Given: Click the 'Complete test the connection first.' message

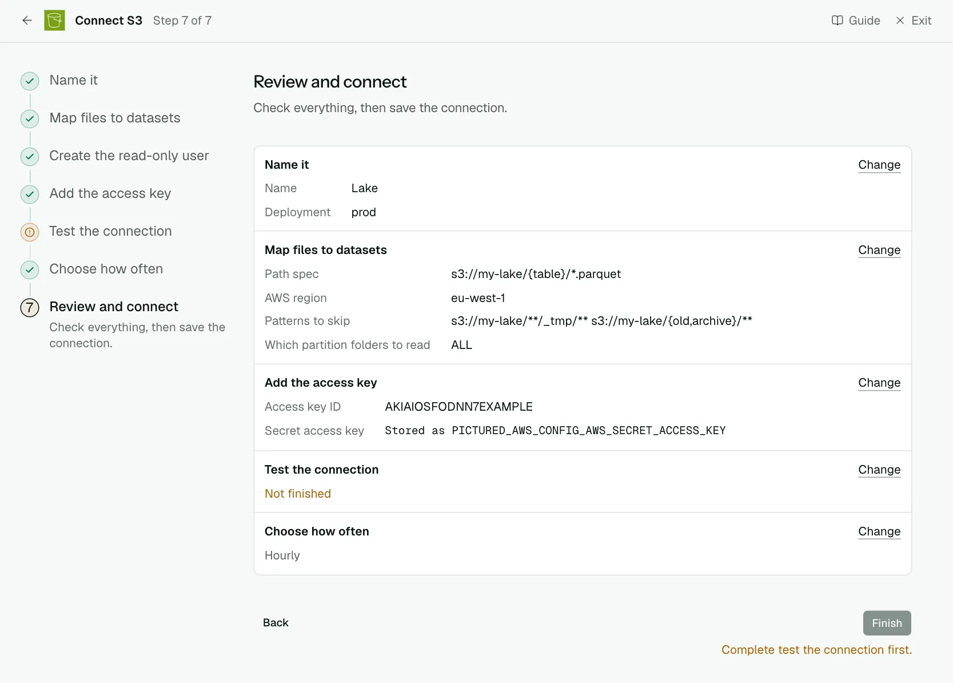Looking at the screenshot, I should coord(816,650).
